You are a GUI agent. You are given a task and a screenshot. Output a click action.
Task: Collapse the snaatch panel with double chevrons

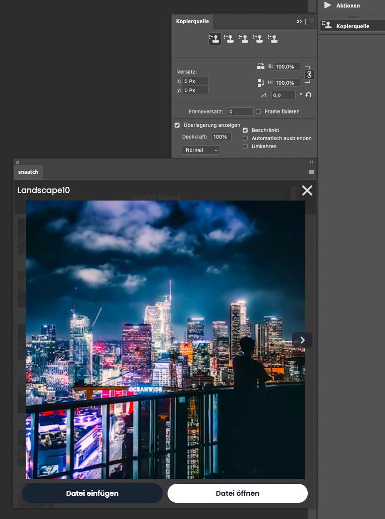click(311, 162)
